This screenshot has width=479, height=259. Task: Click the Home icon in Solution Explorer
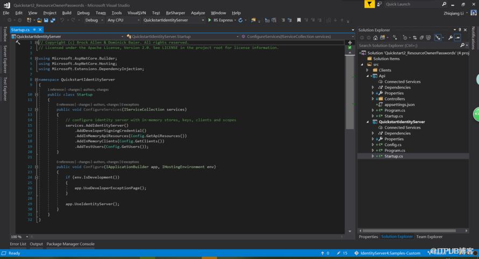click(375, 38)
